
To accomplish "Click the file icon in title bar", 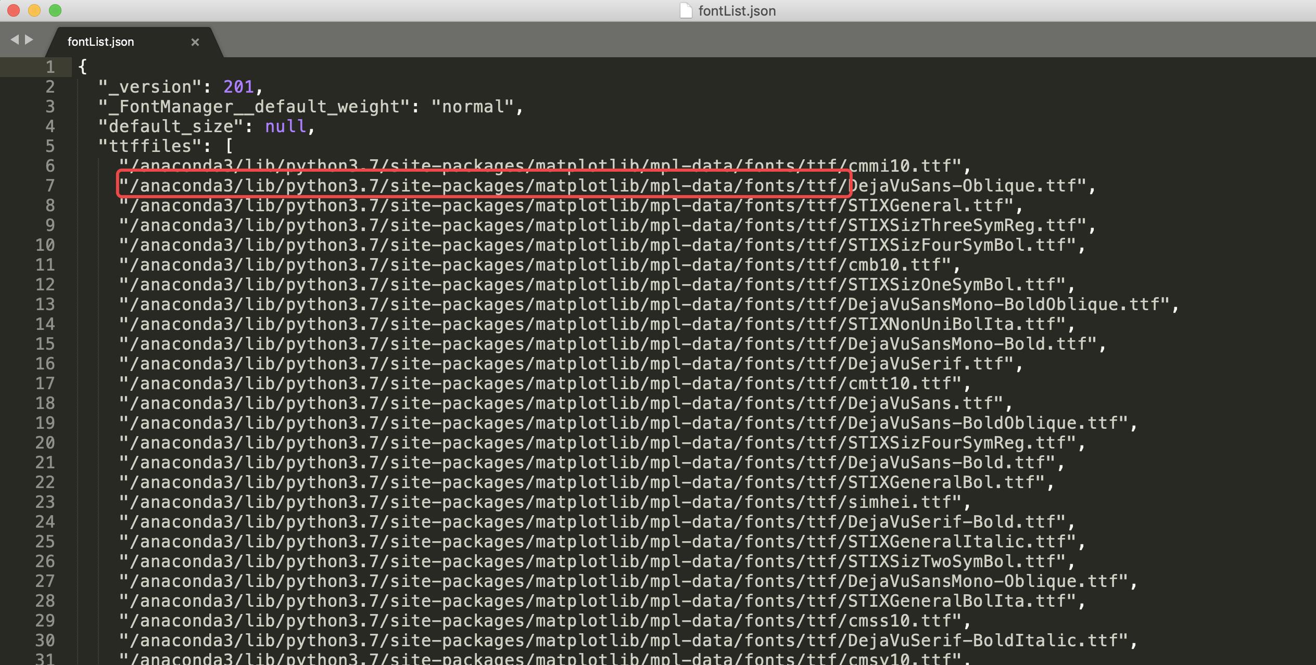I will click(x=686, y=10).
